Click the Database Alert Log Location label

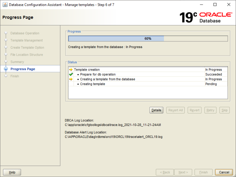[x=86, y=132]
